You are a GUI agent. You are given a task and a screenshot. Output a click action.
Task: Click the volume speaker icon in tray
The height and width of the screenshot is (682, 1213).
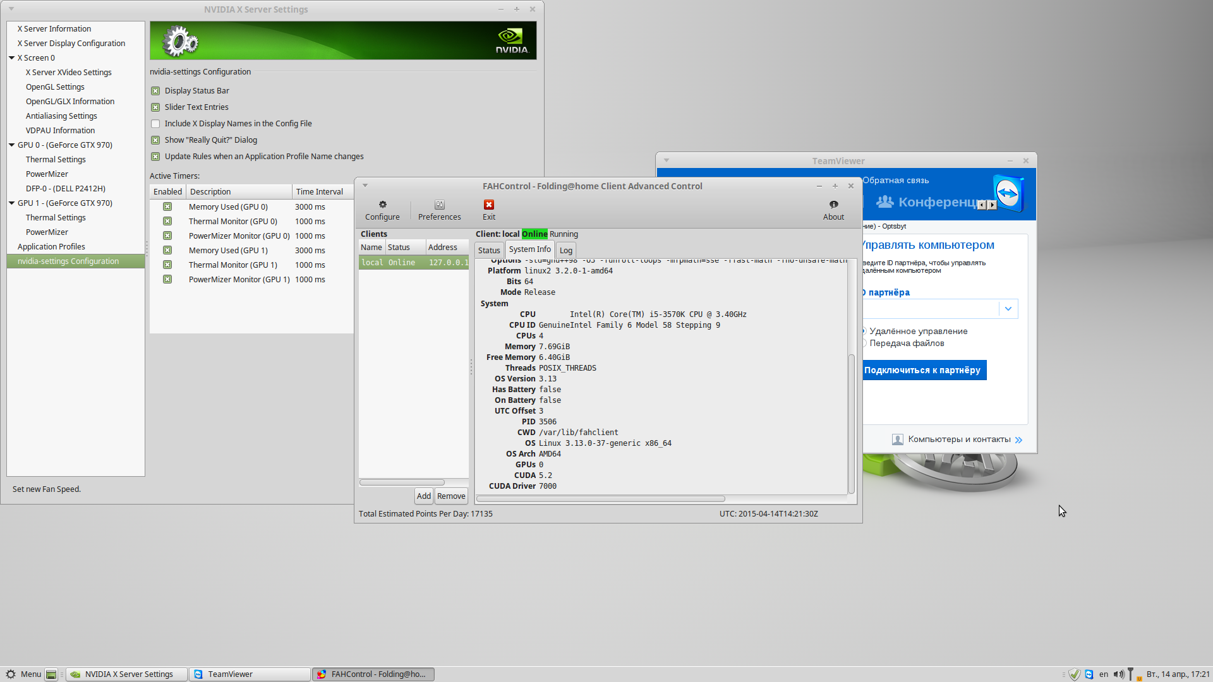tap(1118, 674)
